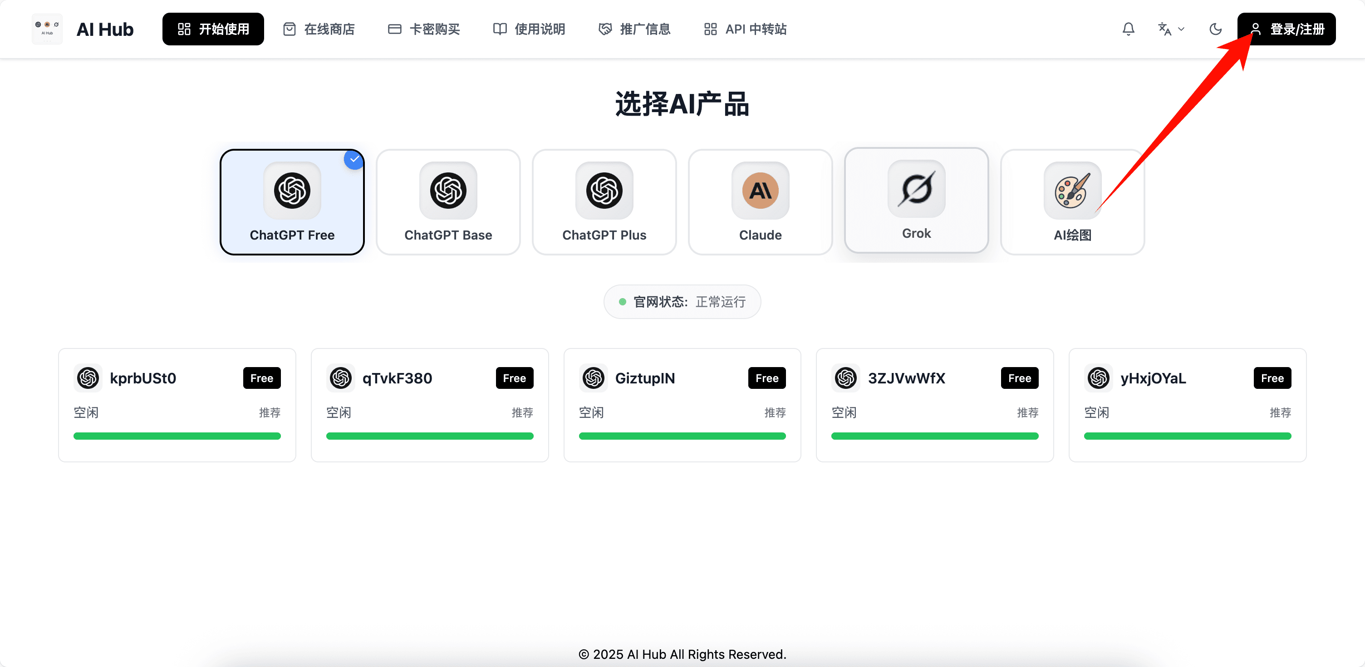Open the 在线商店 menu item
The image size is (1365, 667).
tap(319, 29)
